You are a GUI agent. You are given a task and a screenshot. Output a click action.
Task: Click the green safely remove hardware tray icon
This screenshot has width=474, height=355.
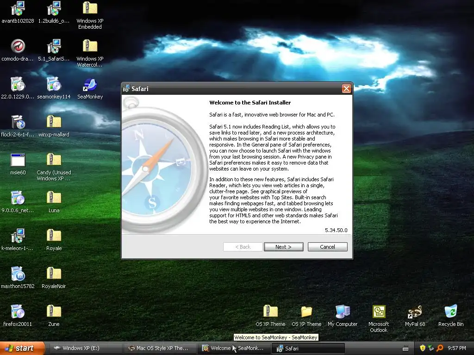pos(431,348)
